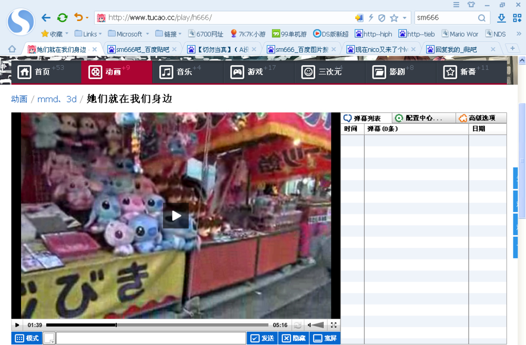Image resolution: width=526 pixels, height=345 pixels.
Task: Close the 她们就在我们身边 tab
Action: pyautogui.click(x=95, y=49)
